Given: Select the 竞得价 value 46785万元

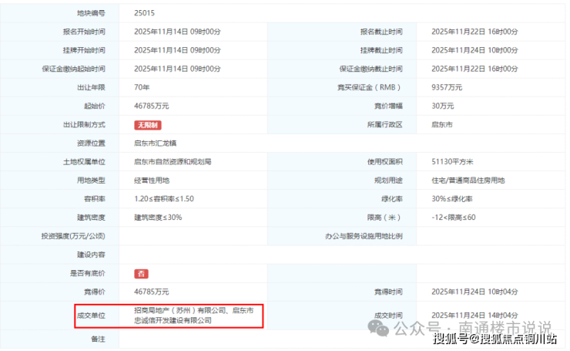Looking at the screenshot, I should [152, 292].
